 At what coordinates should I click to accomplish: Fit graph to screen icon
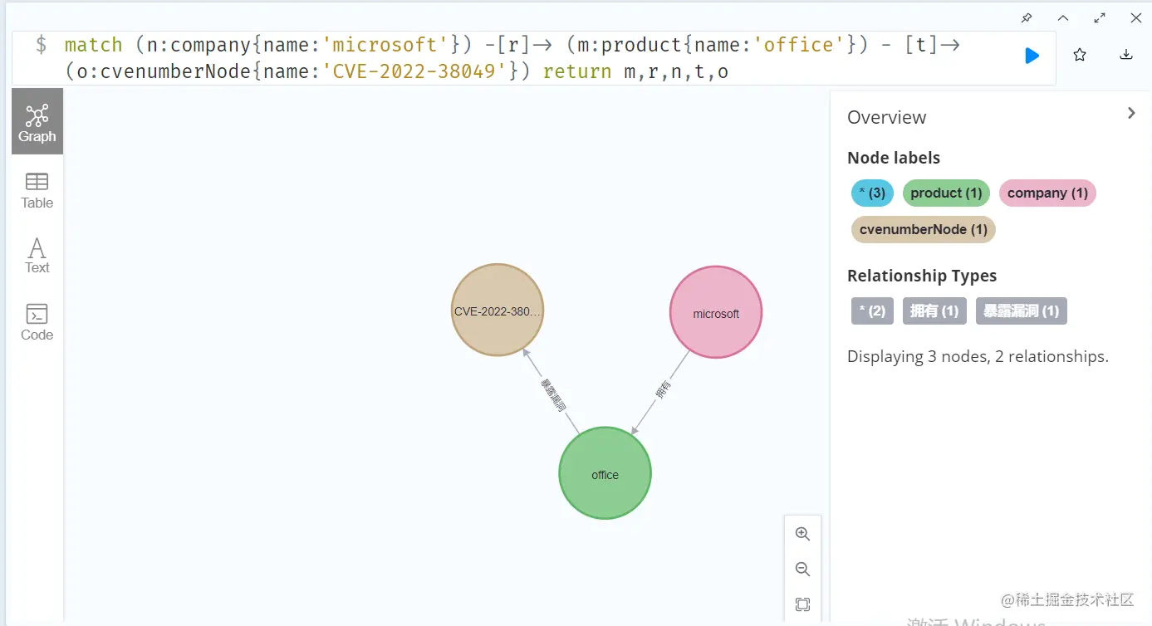tap(802, 604)
